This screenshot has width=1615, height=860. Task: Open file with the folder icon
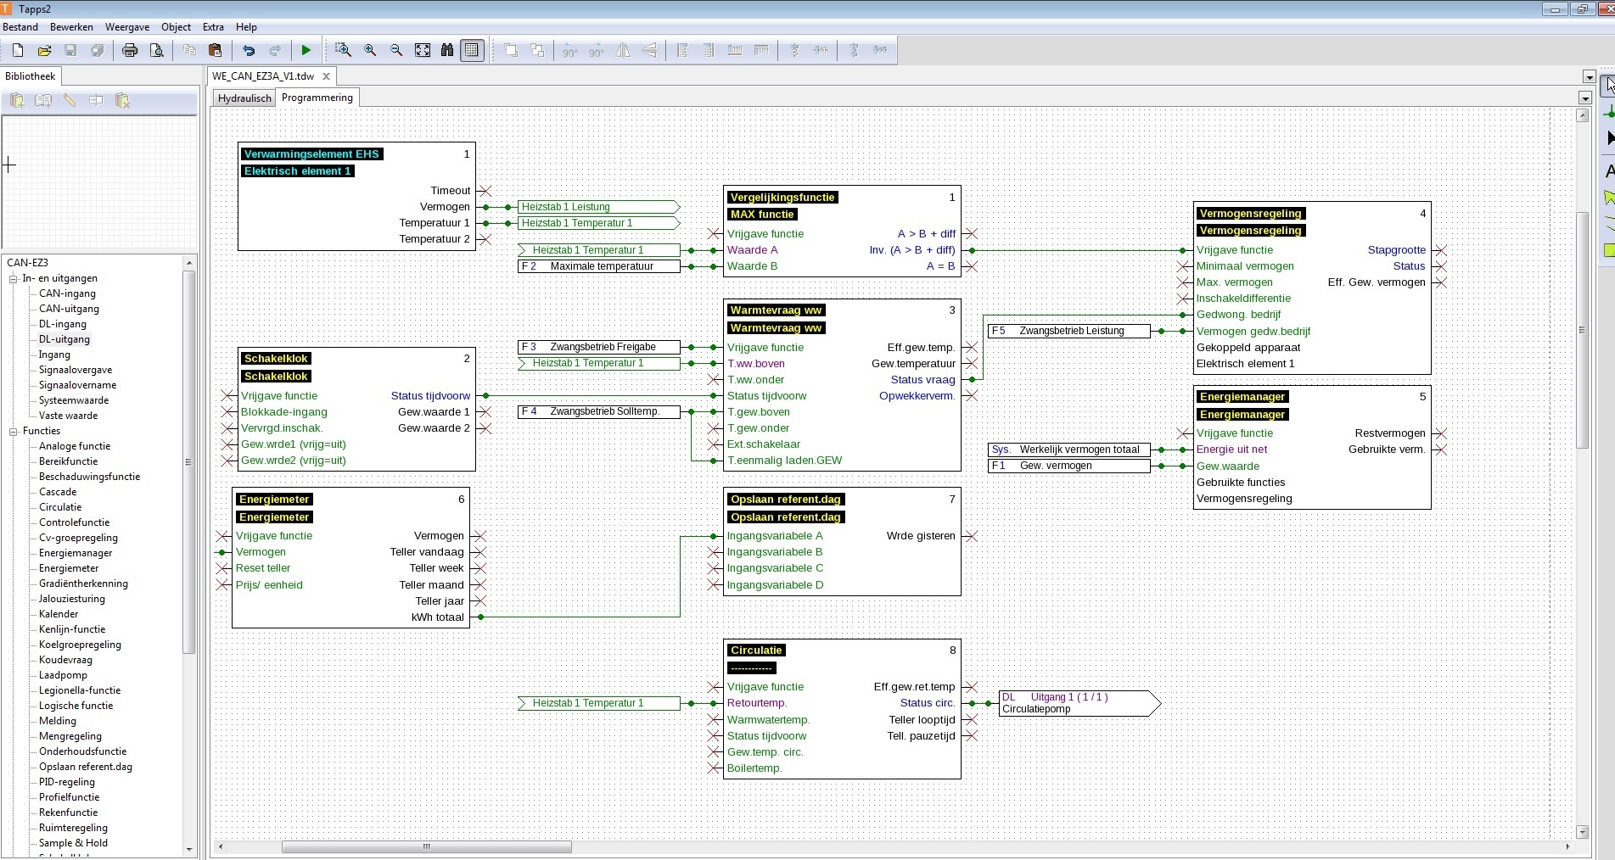(x=44, y=51)
